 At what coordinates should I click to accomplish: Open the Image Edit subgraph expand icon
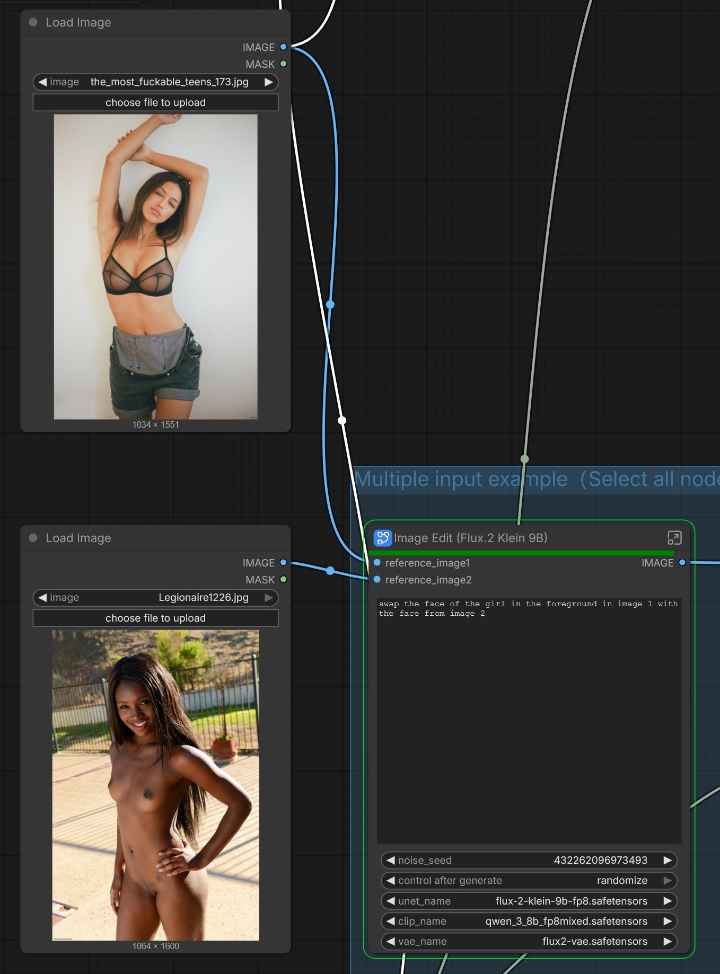click(x=674, y=538)
